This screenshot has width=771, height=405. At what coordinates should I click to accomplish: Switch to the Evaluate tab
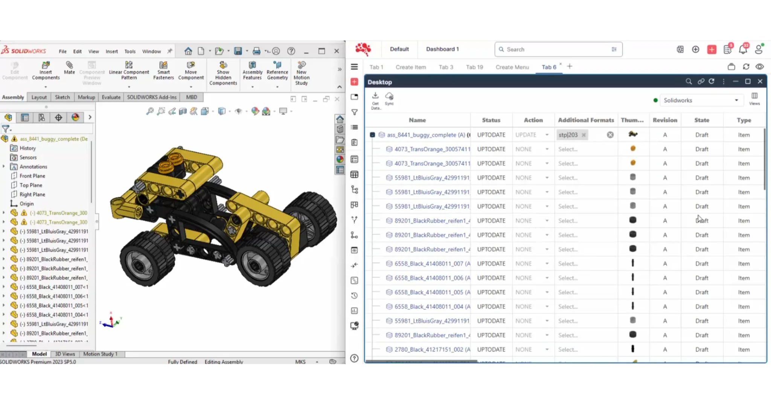pyautogui.click(x=111, y=97)
